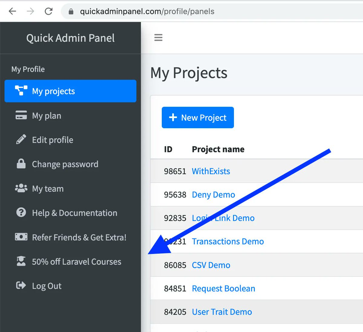
Task: Open the Request Boolean project
Action: coord(223,288)
